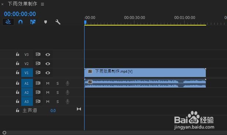Enable voice-over record on A2
227x135 pixels.
(67, 92)
